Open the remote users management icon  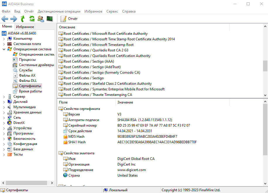coord(41,19)
